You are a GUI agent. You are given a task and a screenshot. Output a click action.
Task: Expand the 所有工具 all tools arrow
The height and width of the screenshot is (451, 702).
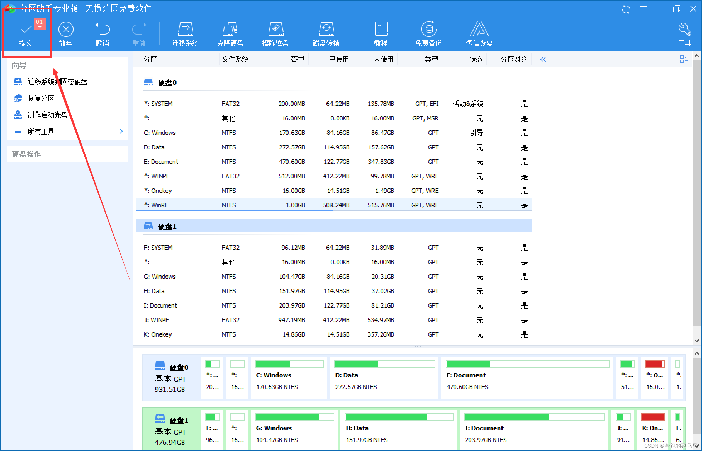(121, 132)
